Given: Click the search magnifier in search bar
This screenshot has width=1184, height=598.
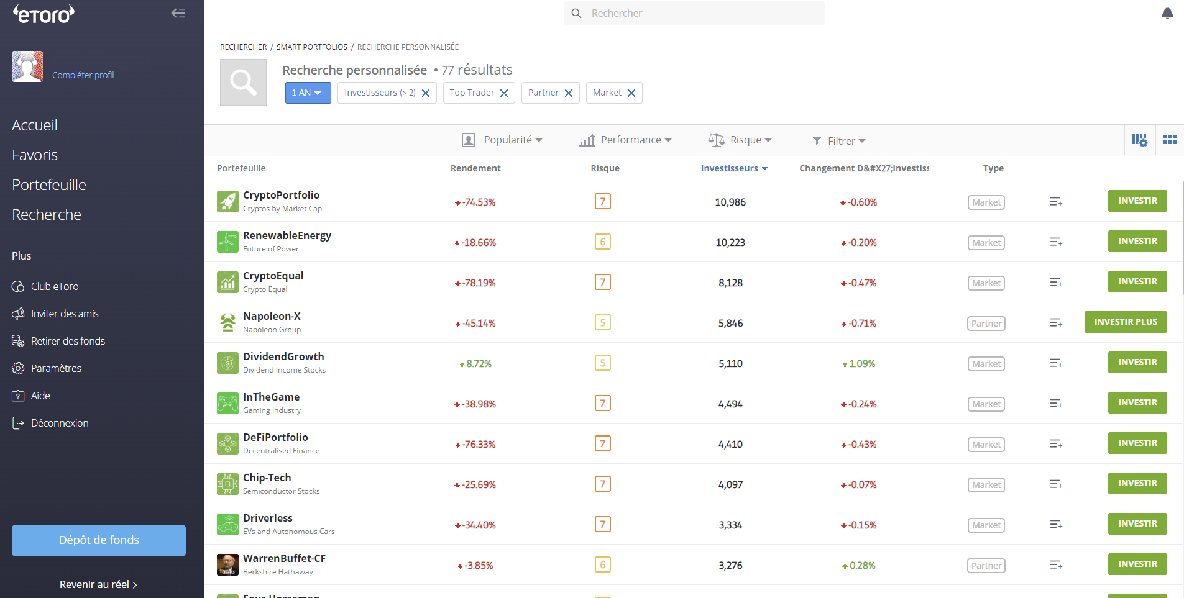Looking at the screenshot, I should [576, 13].
